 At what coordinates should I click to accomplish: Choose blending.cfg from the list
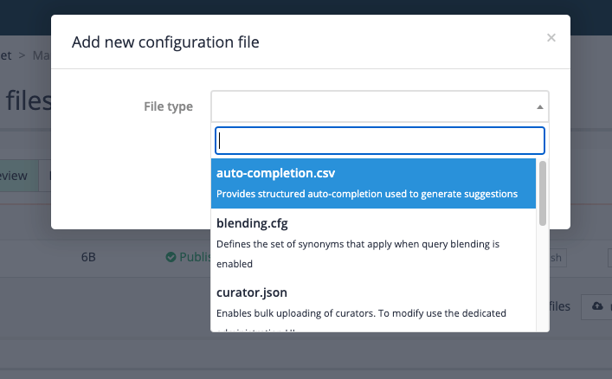point(374,243)
